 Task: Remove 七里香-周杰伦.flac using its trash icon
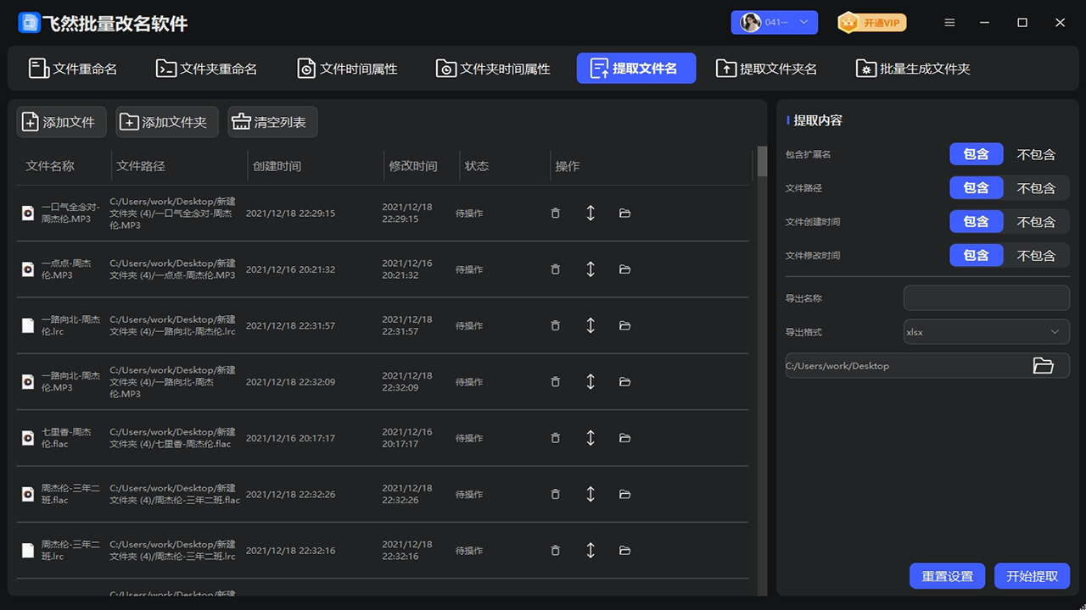pyautogui.click(x=556, y=438)
